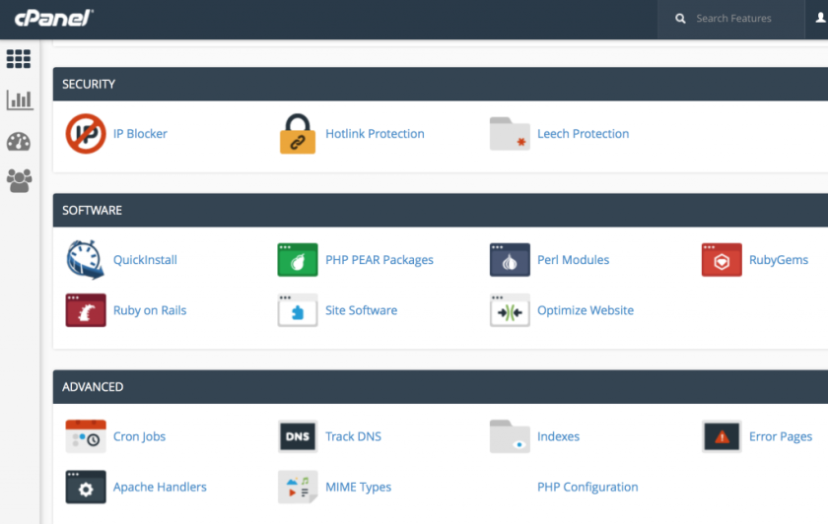Click the Optimize Website compress icon
The image size is (828, 524).
[x=510, y=310]
